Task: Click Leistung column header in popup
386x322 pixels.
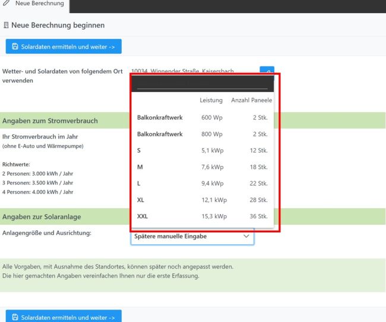Action: pos(211,100)
